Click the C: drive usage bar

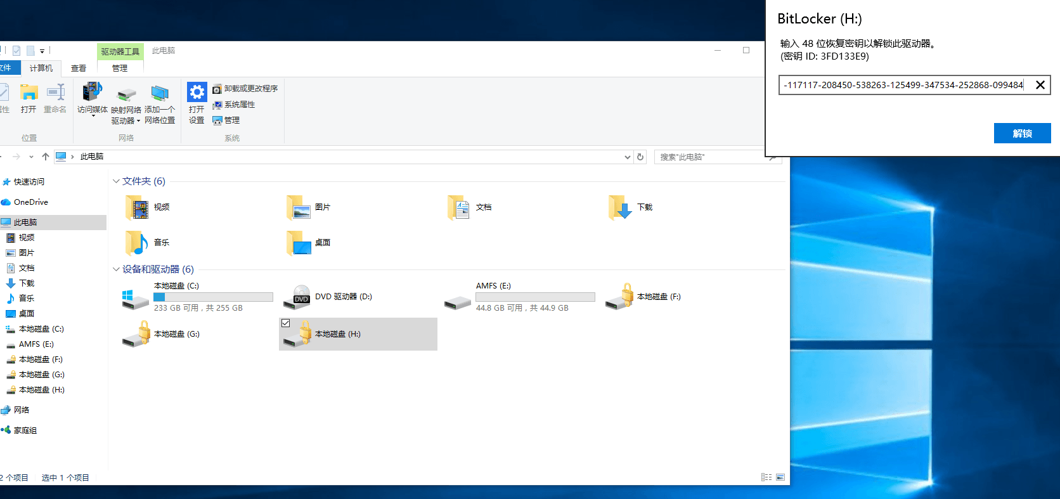click(x=214, y=297)
